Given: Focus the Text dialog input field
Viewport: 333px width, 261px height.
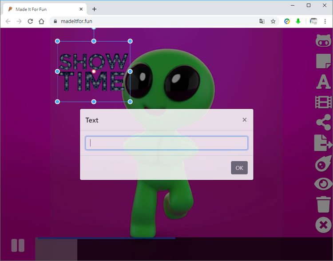Looking at the screenshot, I should [166, 143].
